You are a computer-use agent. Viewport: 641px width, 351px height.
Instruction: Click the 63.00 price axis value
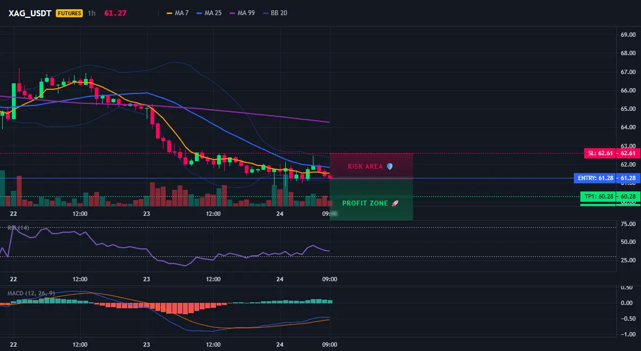[628, 145]
